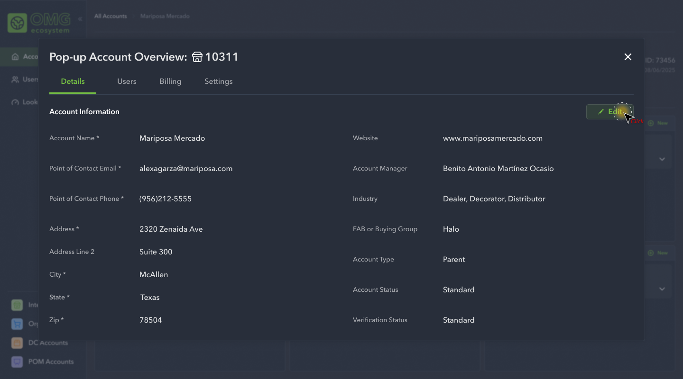Click the orange DC Accounts icon
Viewport: 683px width, 379px height.
(17, 343)
